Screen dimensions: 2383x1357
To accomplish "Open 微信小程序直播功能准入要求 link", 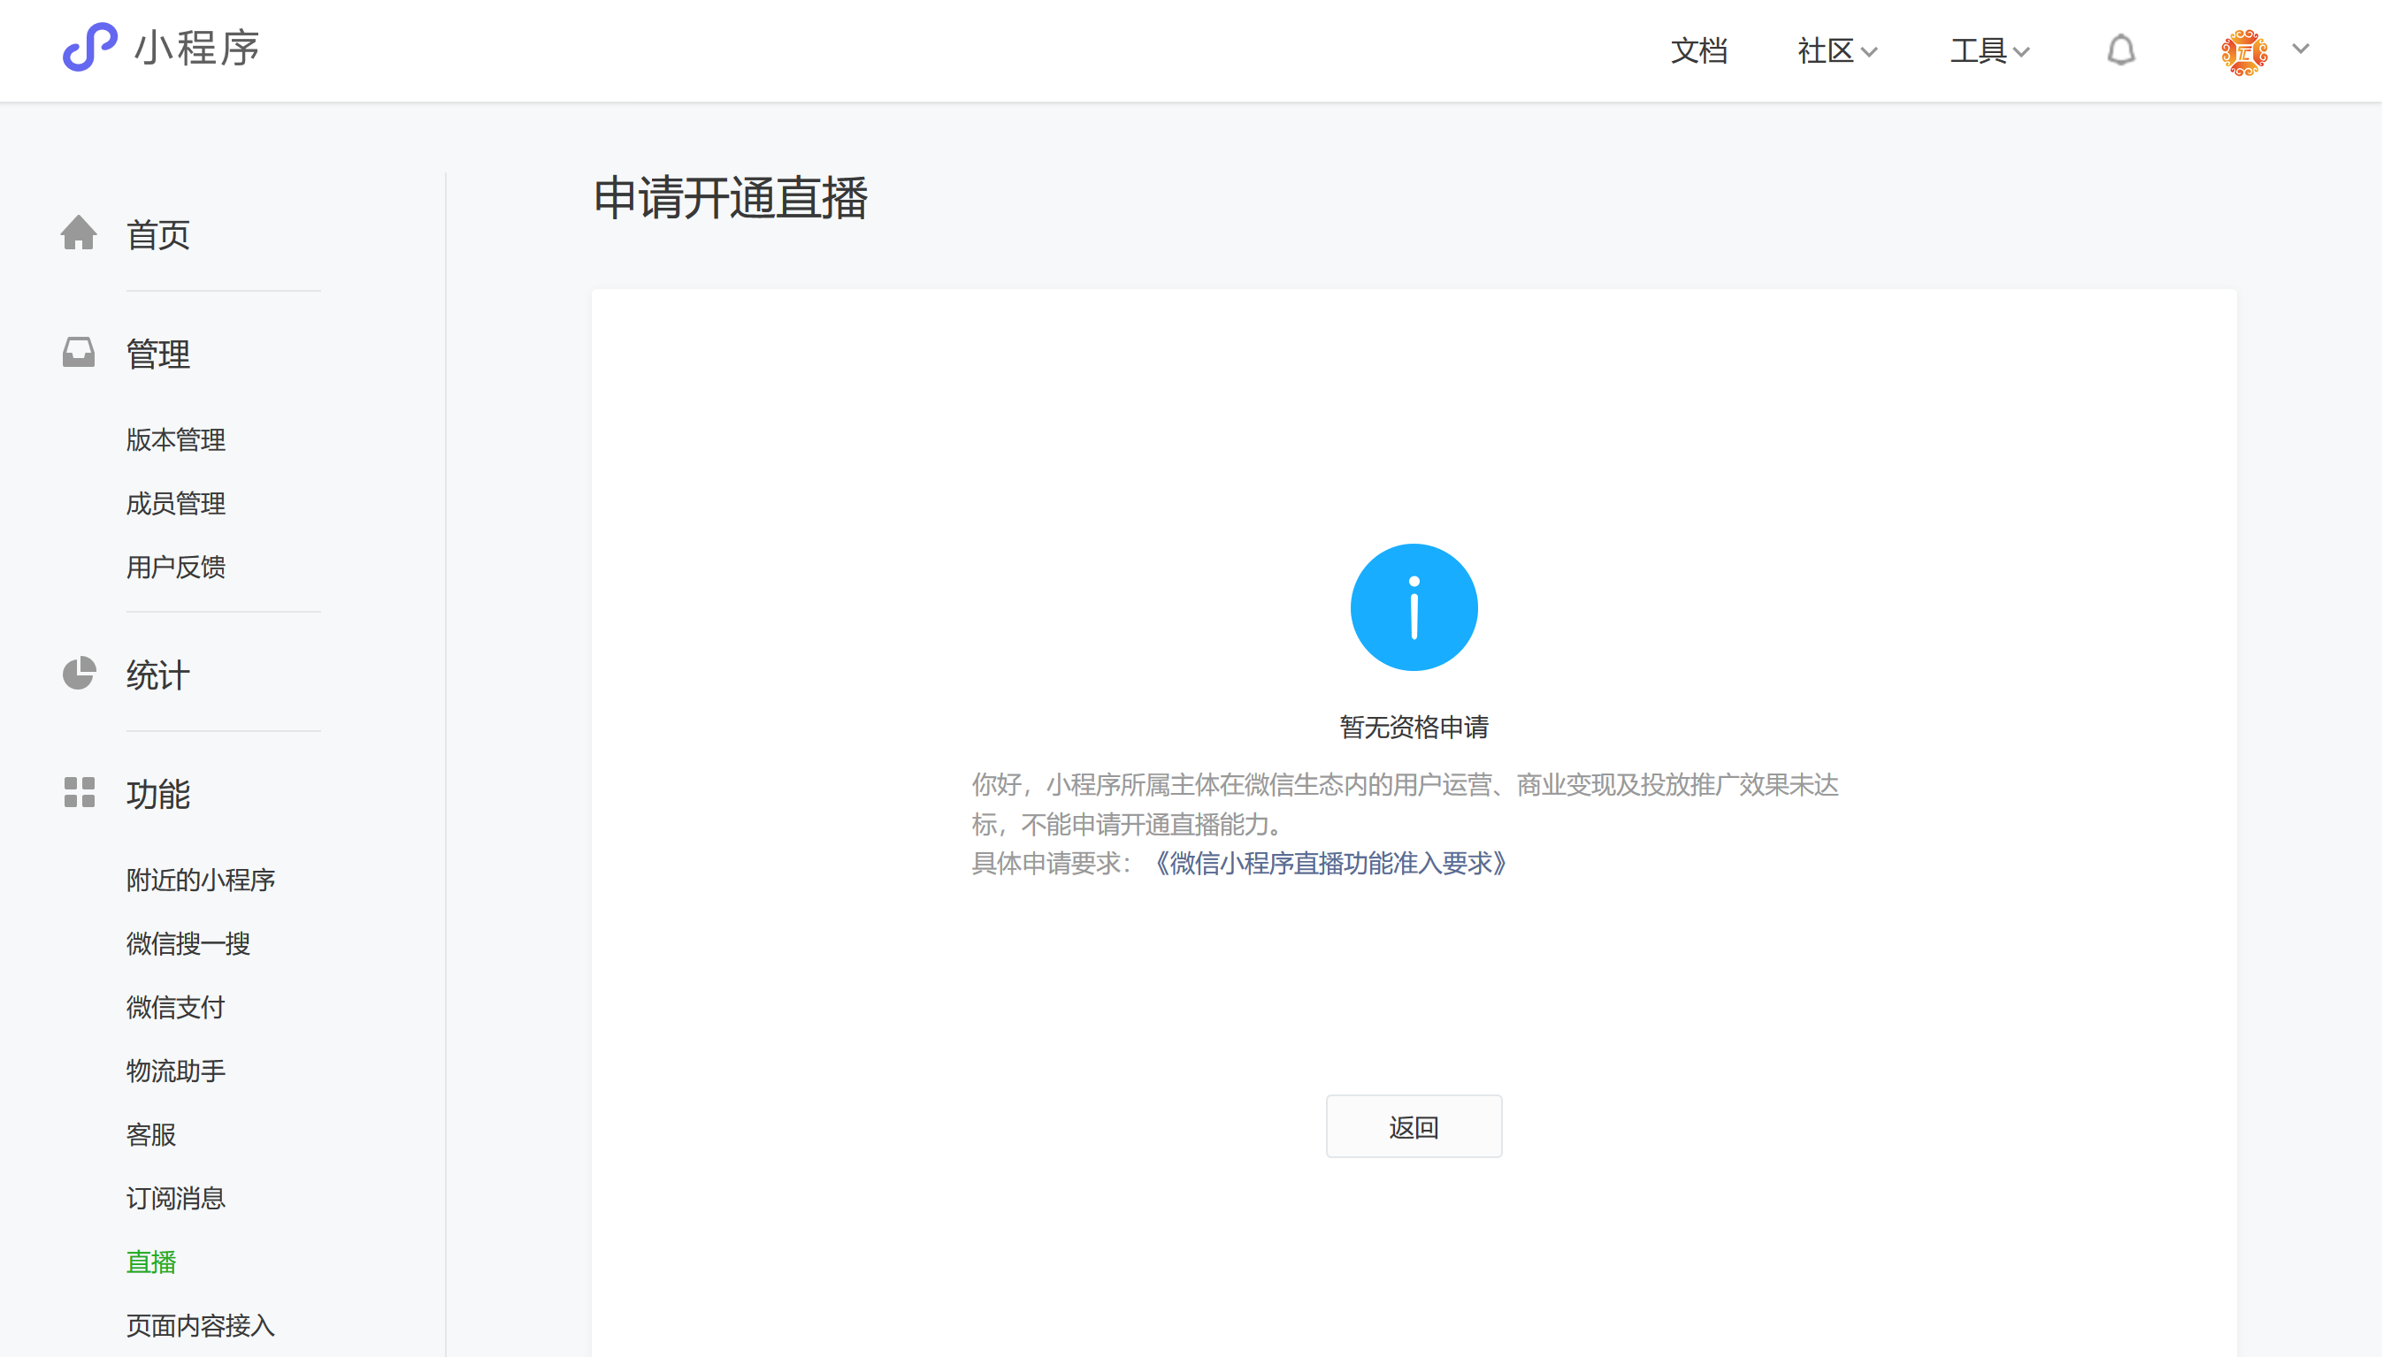I will pos(1329,863).
